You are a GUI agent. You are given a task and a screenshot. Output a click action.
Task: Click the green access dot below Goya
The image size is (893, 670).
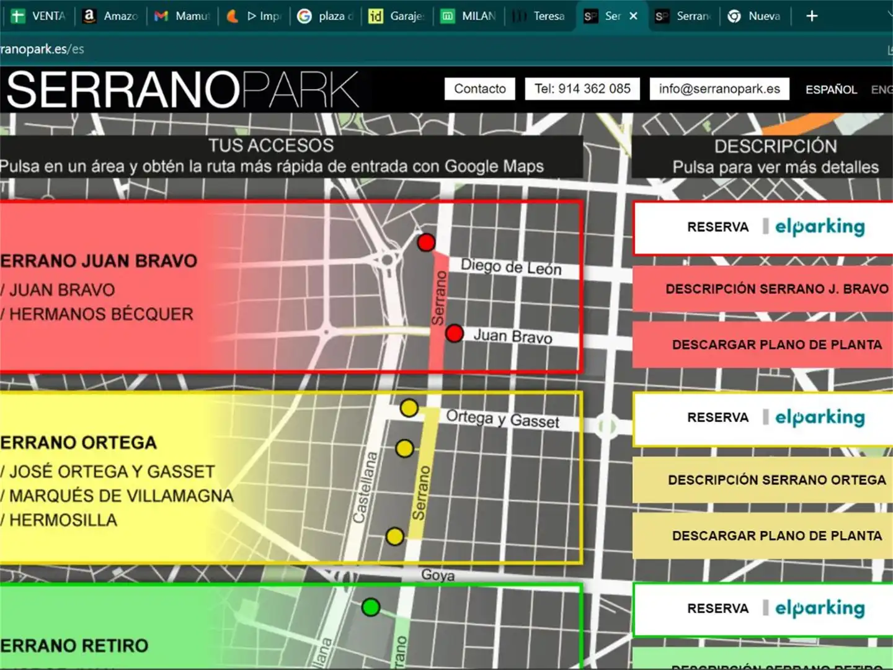pos(371,607)
